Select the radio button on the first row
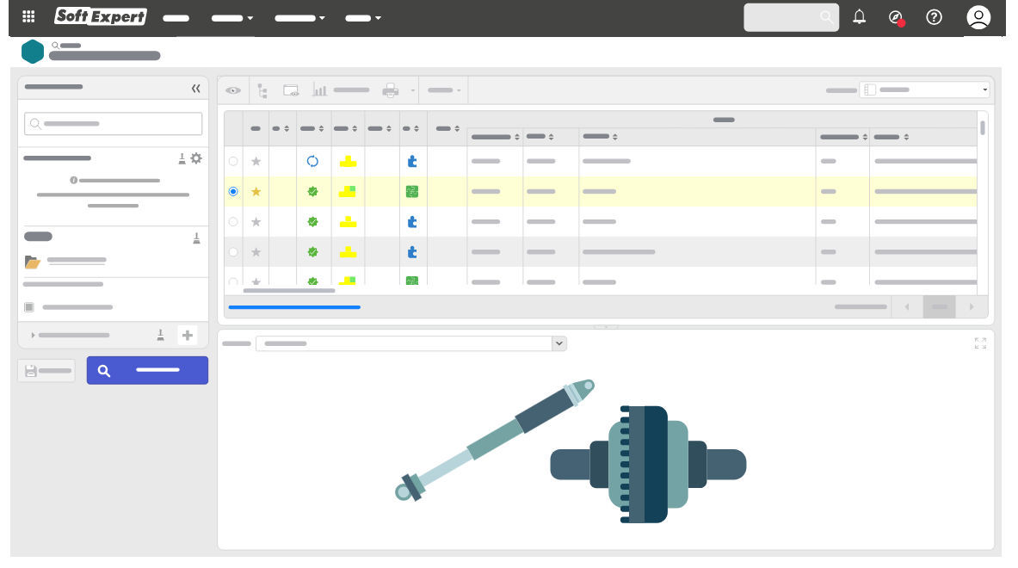This screenshot has height=568, width=1018. (233, 160)
